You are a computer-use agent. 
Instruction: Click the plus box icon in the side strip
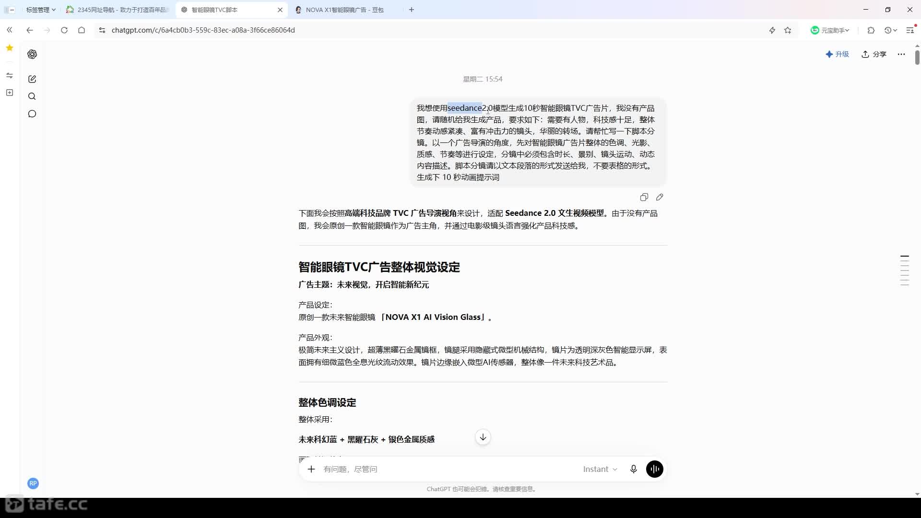pos(10,93)
